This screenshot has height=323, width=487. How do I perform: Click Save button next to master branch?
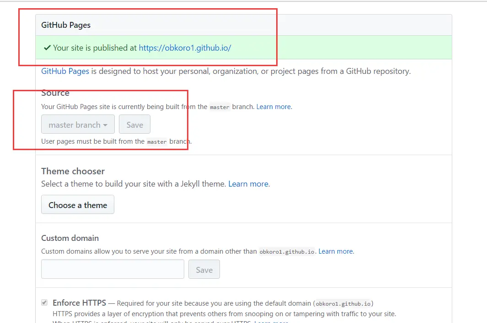[134, 124]
